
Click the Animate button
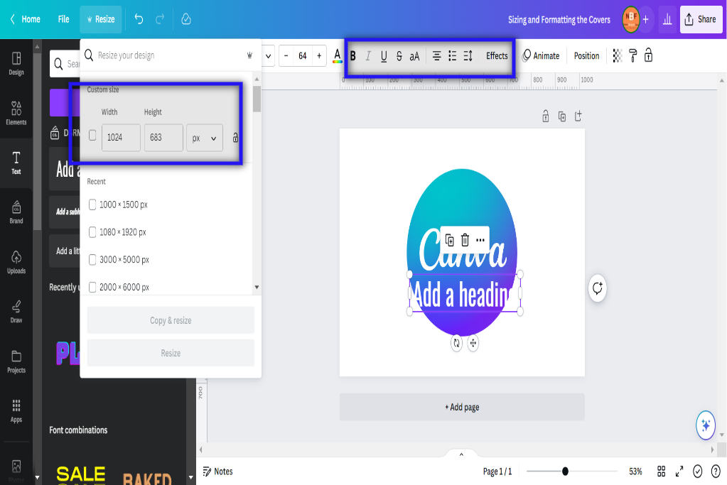point(541,56)
